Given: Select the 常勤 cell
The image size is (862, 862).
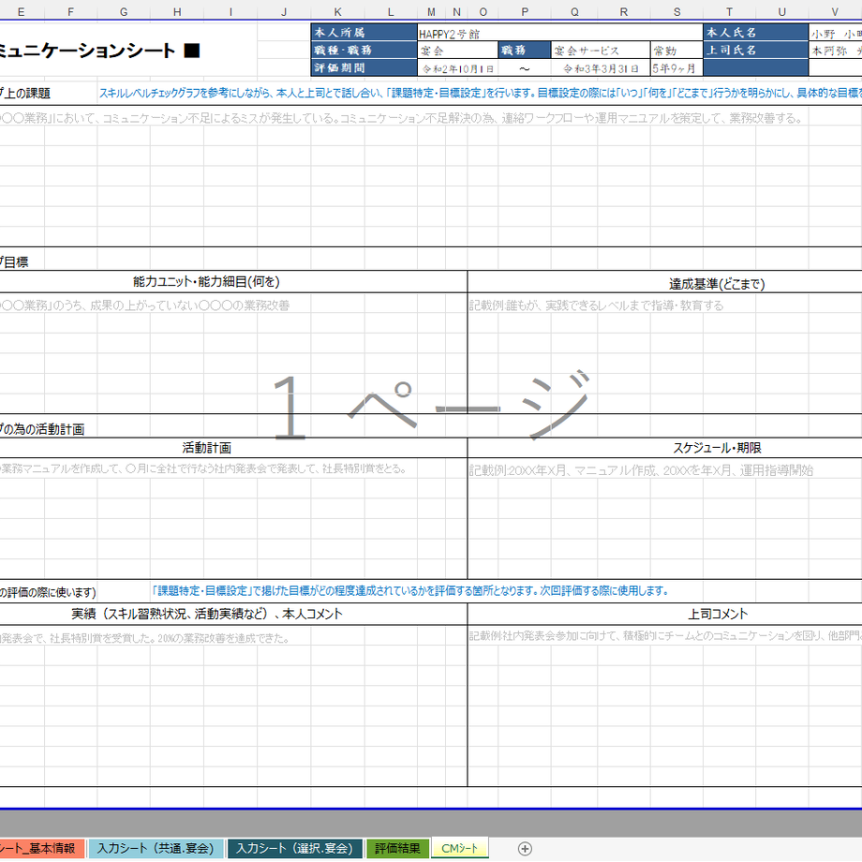Looking at the screenshot, I should pos(676,51).
